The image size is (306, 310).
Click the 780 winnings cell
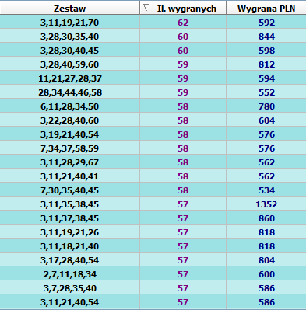coord(266,106)
